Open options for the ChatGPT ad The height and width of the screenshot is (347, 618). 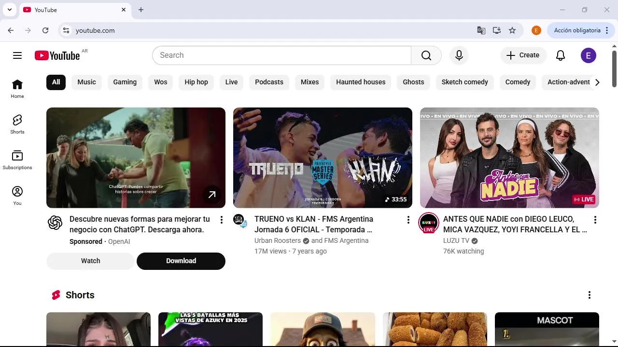222,220
